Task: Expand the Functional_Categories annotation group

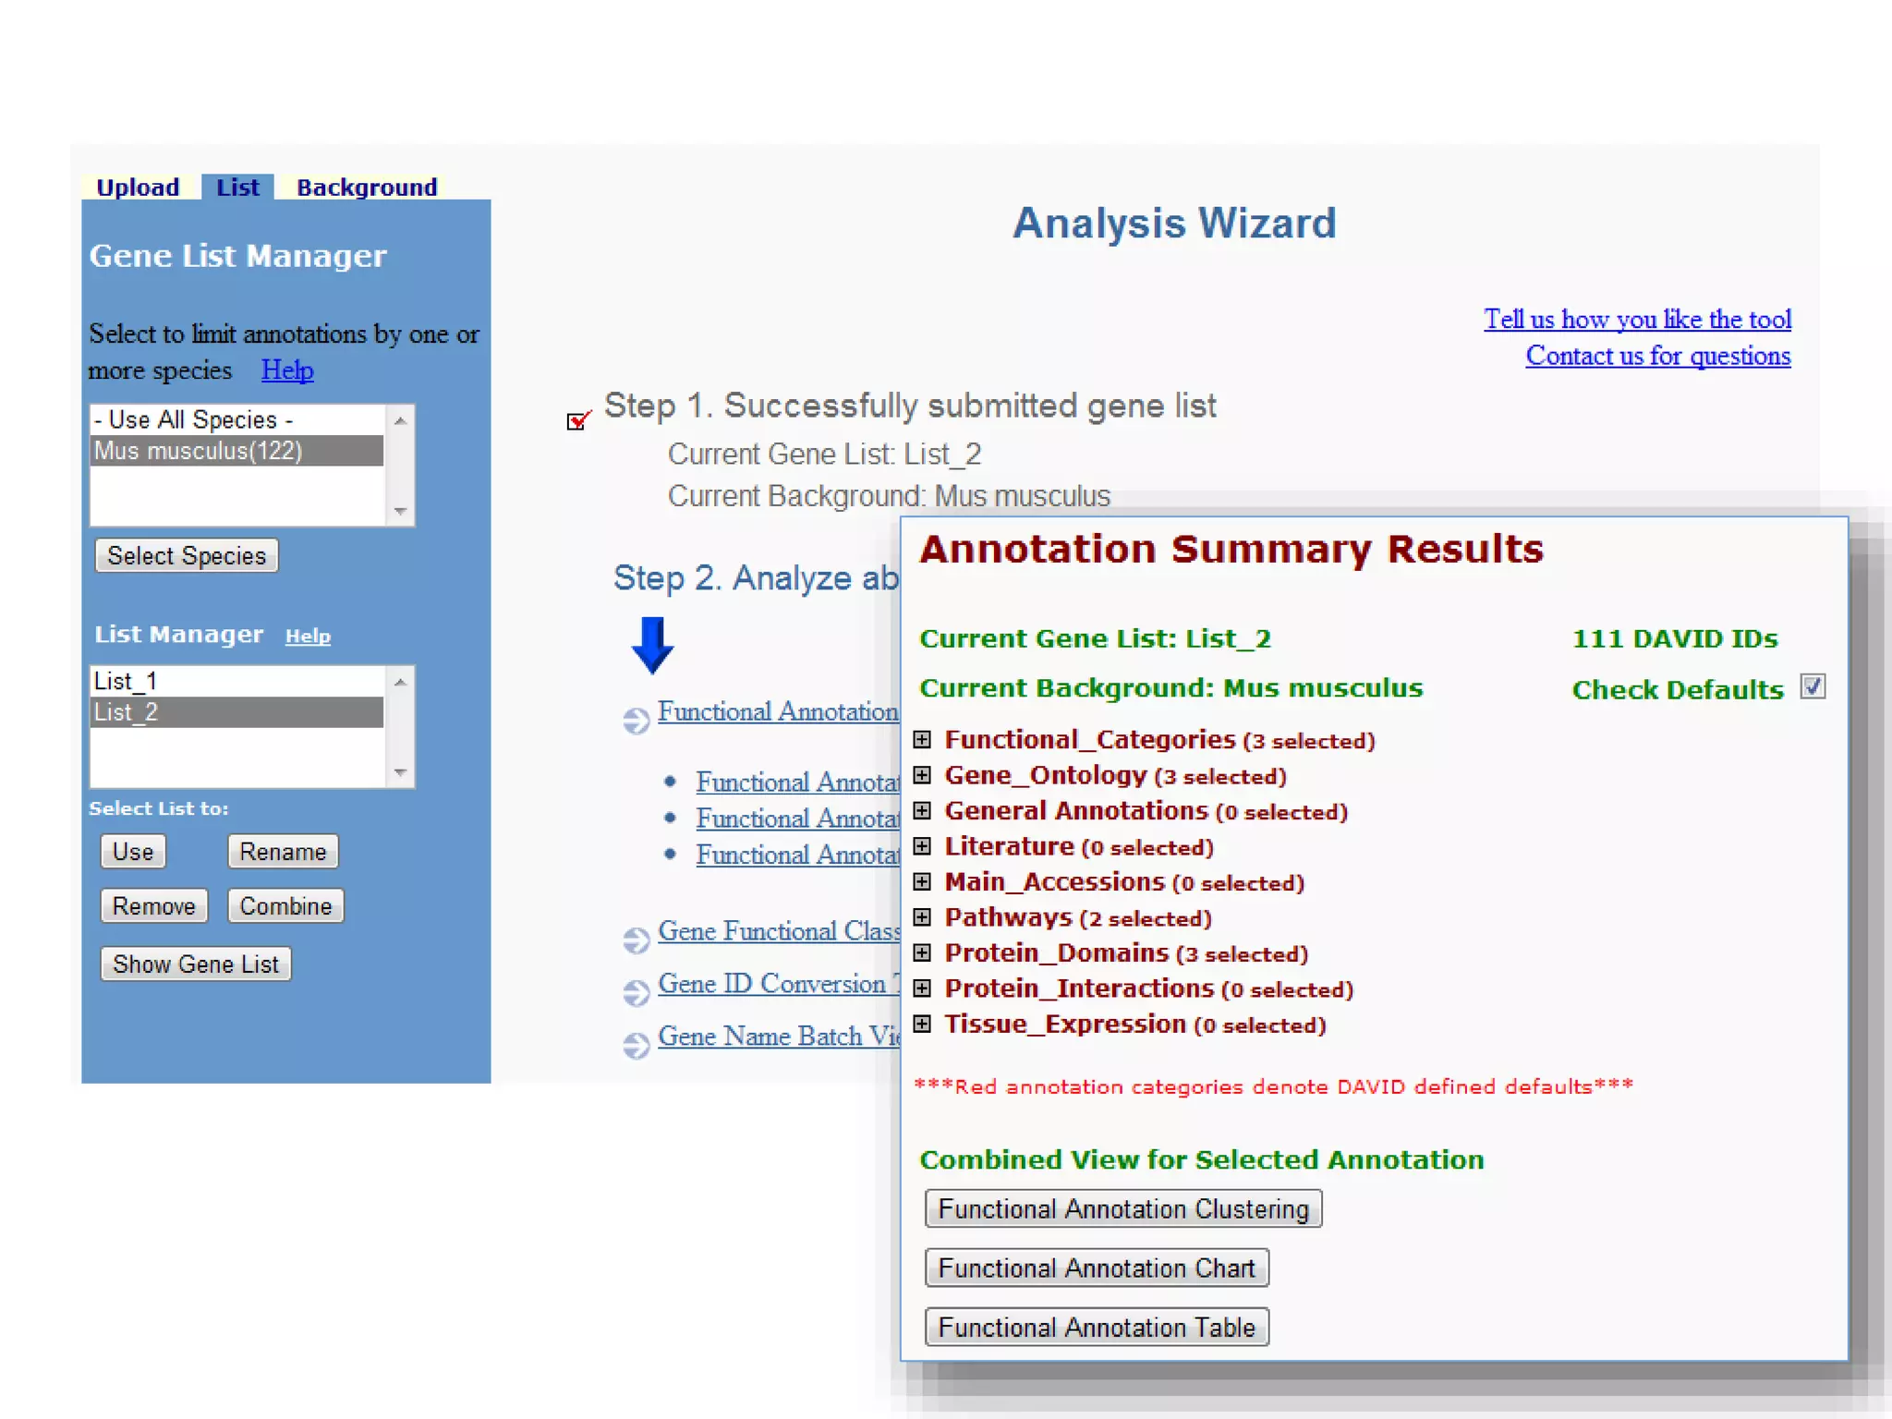Action: tap(922, 740)
